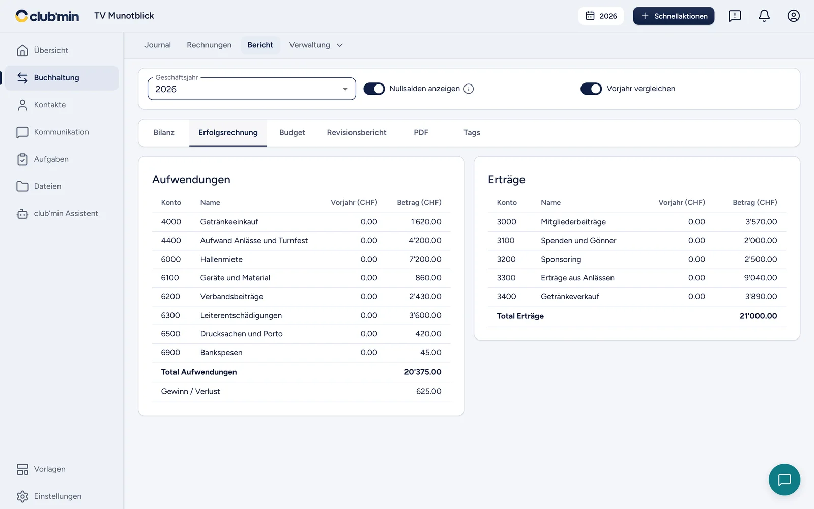Click the Bankspesen amount 45.00
The image size is (814, 509).
tap(430, 352)
